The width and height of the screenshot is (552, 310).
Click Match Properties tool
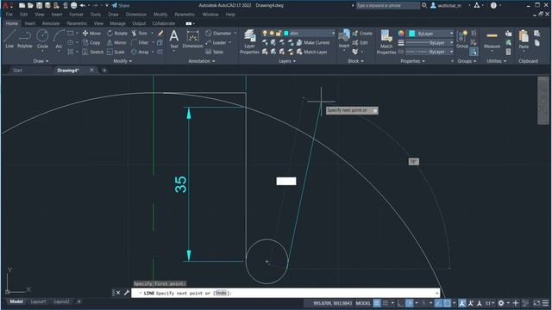pos(386,42)
